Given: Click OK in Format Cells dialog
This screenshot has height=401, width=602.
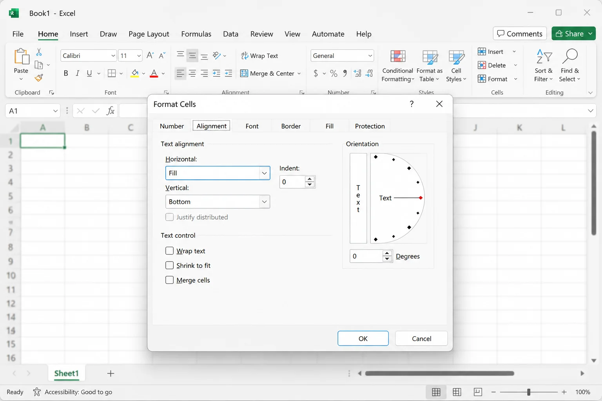Looking at the screenshot, I should click(363, 338).
